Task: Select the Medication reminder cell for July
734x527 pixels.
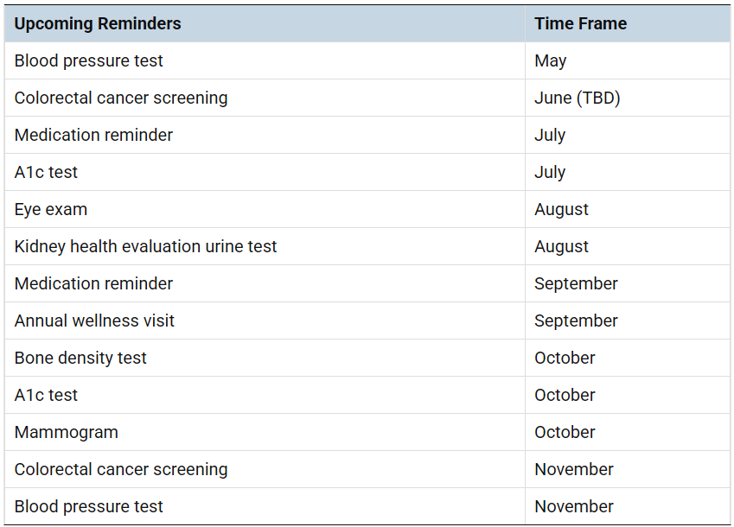Action: coord(93,135)
